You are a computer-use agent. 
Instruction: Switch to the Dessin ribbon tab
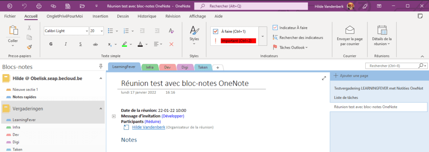point(123,16)
